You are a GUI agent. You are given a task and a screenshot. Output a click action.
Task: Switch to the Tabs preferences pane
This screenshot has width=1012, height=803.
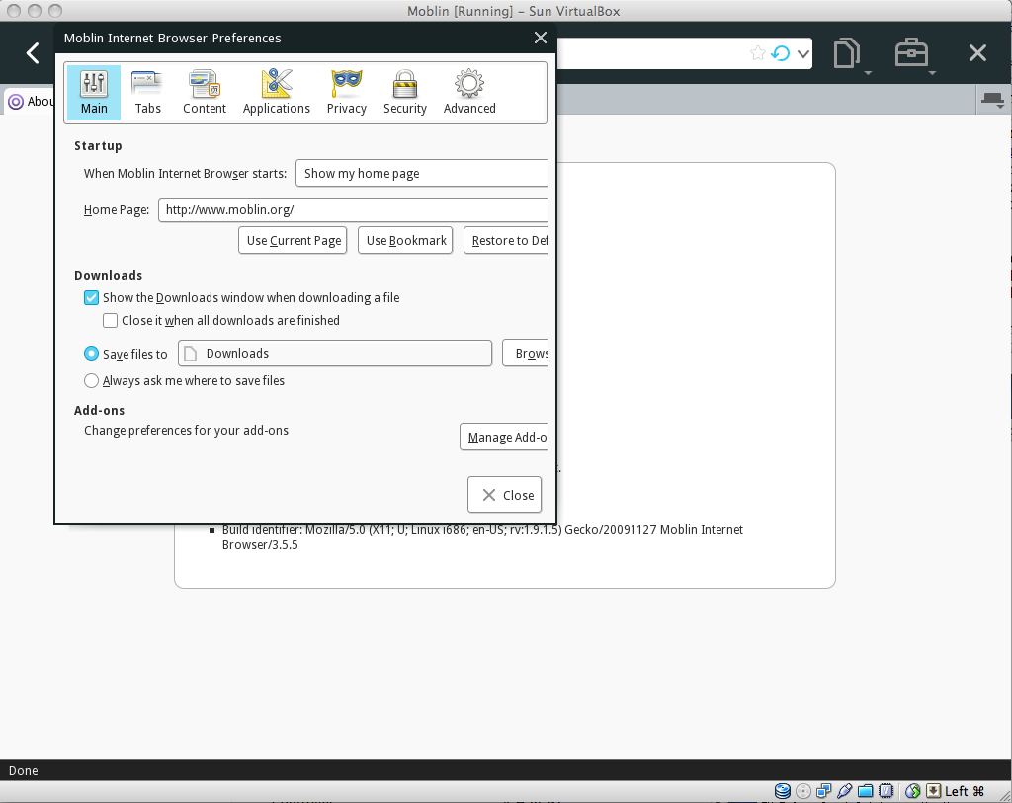[x=148, y=92]
